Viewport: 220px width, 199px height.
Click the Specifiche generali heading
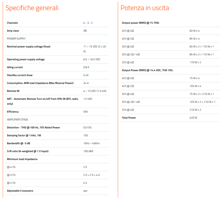[32, 8]
